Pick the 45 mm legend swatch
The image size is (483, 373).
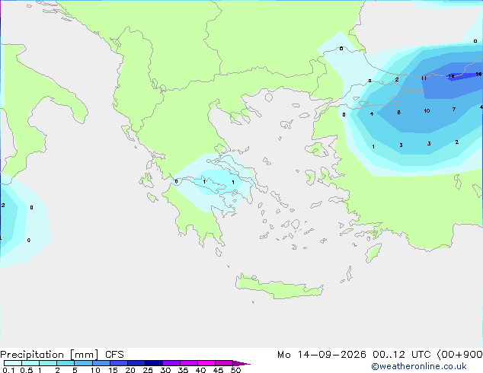point(224,363)
